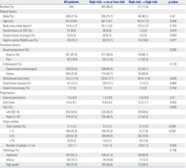Select the 'Endoscopist (%)' label
Viewport: 186px width, 168px height.
tap(12, 64)
